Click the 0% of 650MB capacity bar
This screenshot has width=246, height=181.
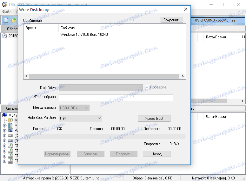[x=218, y=20]
